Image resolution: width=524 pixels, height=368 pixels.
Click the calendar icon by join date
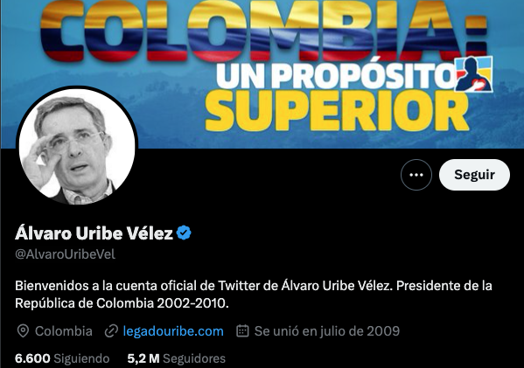tap(242, 331)
